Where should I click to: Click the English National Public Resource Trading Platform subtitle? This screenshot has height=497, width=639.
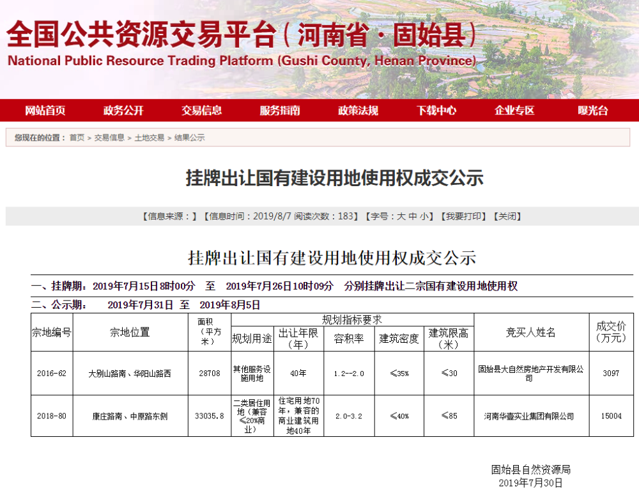pos(242,61)
